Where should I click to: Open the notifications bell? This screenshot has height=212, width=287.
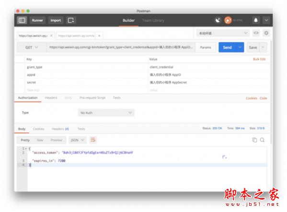coord(256,20)
